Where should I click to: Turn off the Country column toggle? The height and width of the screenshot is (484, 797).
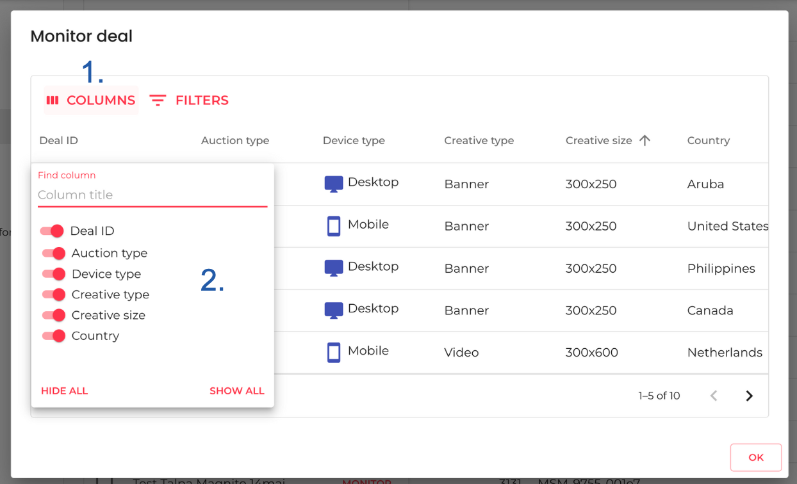click(x=54, y=335)
